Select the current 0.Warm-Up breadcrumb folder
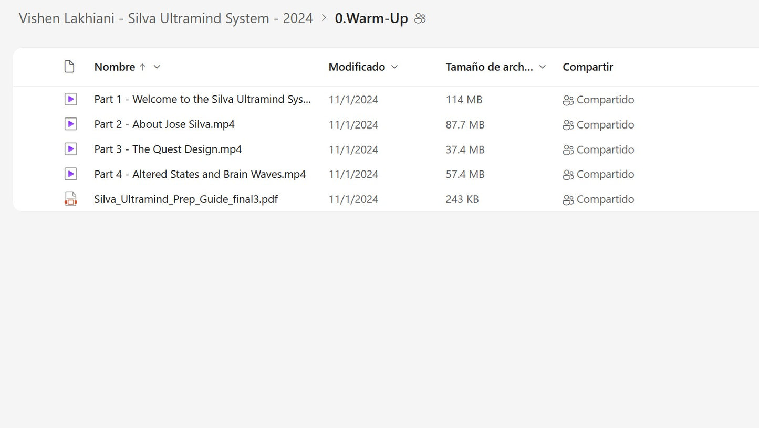759x428 pixels. 371,19
